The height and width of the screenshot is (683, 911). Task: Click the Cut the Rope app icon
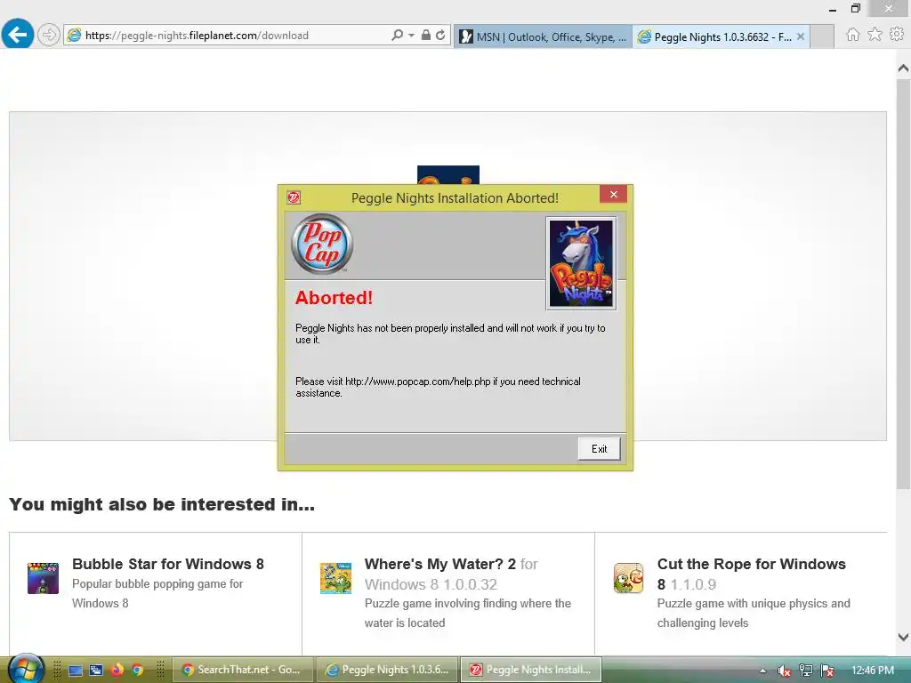click(x=629, y=578)
